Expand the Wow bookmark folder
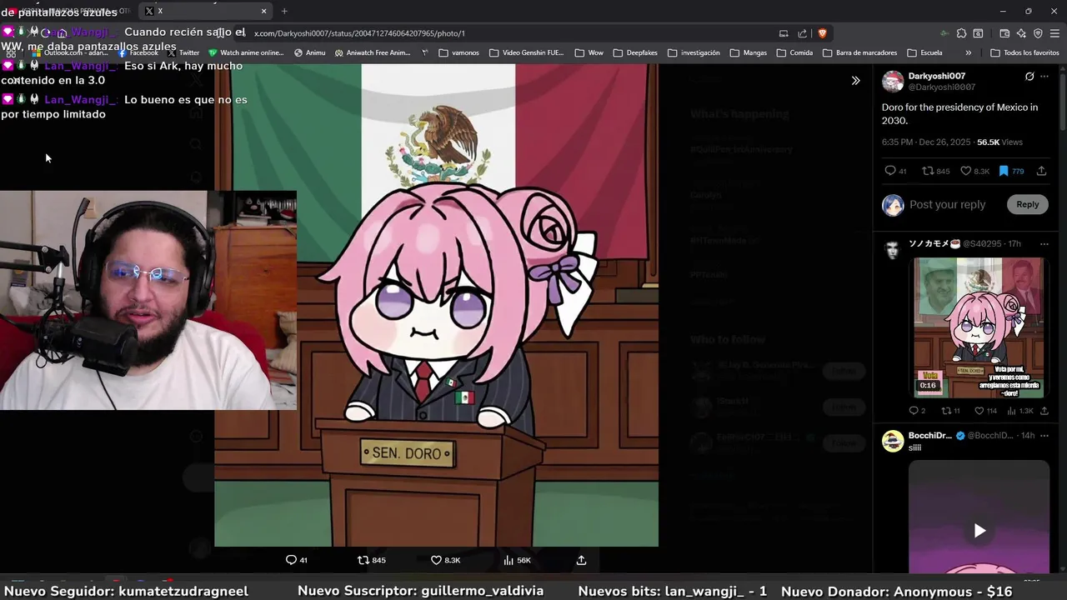 [589, 52]
